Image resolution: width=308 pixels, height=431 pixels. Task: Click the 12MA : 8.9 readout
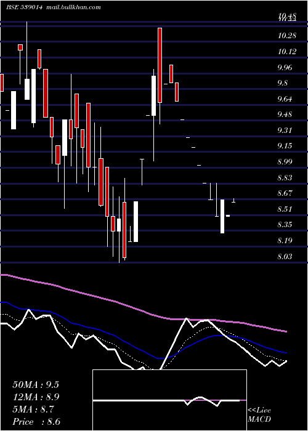click(36, 397)
